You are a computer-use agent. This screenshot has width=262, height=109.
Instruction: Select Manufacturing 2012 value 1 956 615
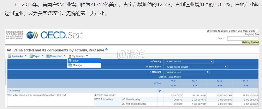pos(177,100)
